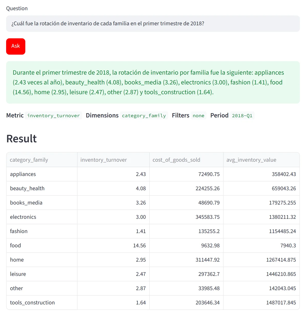The image size is (306, 315).
Task: Select the beauty_health category cell
Action: point(42,188)
